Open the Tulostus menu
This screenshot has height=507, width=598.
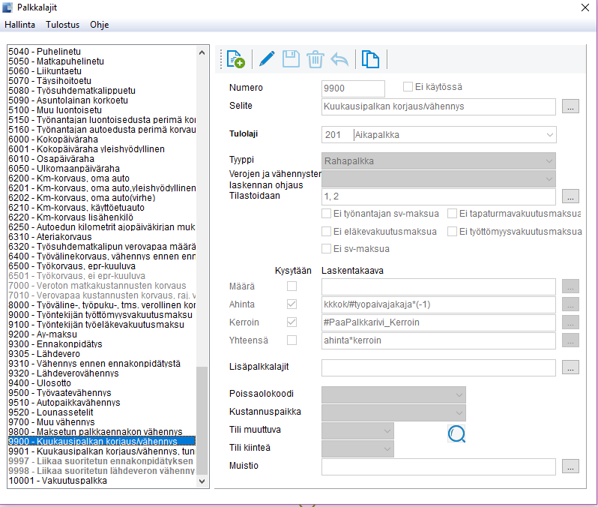pos(62,25)
